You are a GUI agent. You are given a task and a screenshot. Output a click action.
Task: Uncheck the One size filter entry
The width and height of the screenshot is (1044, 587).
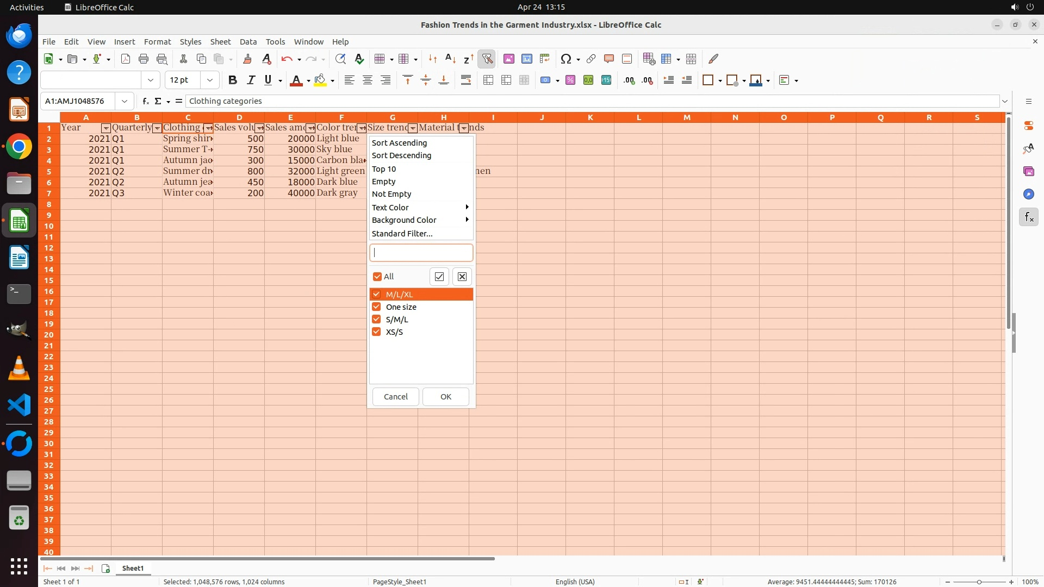click(x=376, y=307)
